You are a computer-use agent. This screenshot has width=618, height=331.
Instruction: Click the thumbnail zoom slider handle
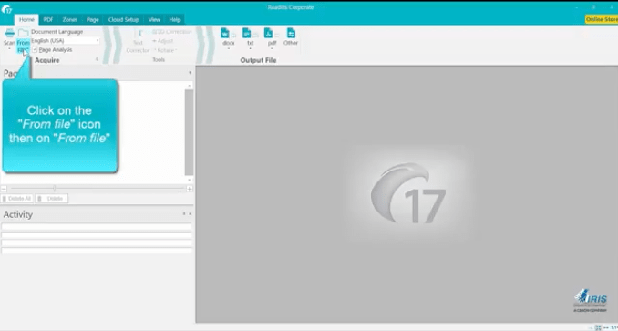coord(54,189)
